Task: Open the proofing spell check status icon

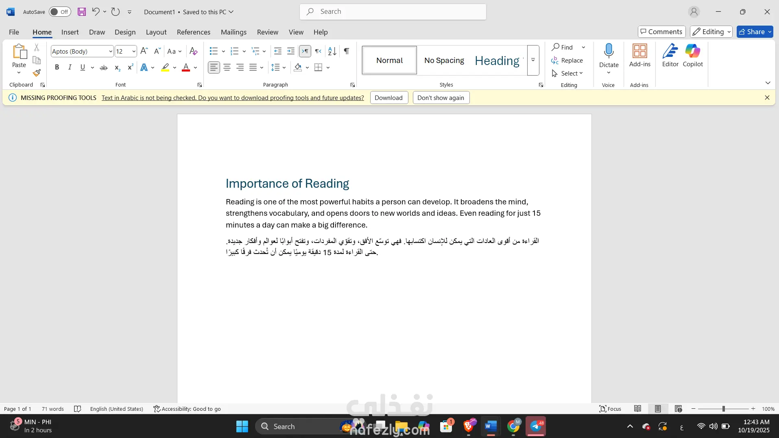Action: pos(78,409)
